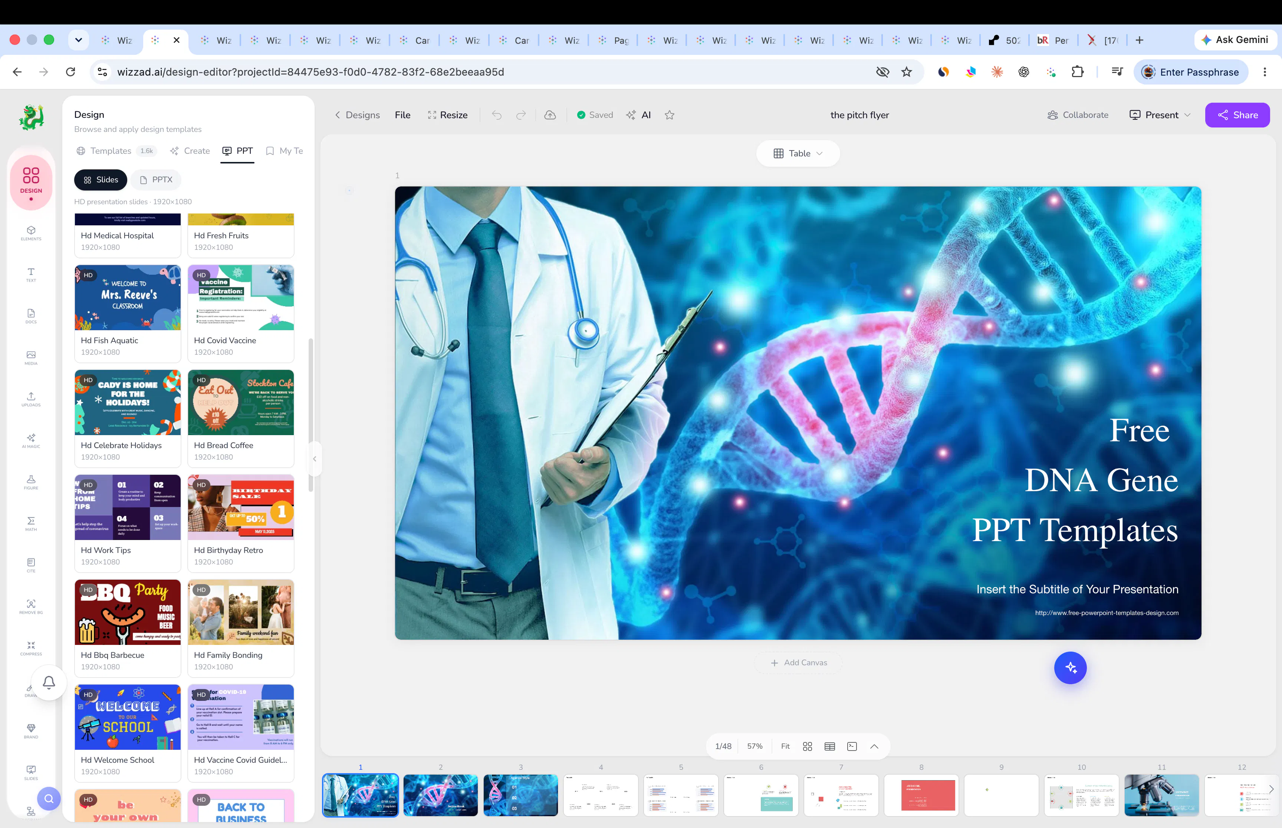Click the Resize button
Image resolution: width=1282 pixels, height=828 pixels.
pyautogui.click(x=448, y=115)
